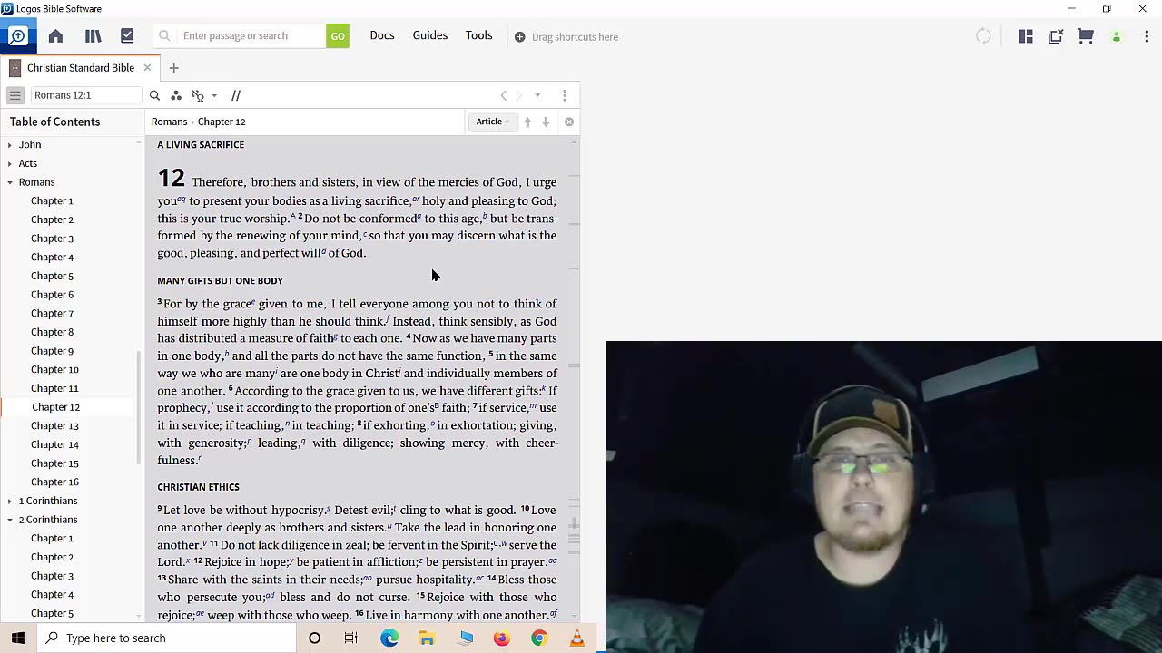Image resolution: width=1162 pixels, height=653 pixels.
Task: Select Romans Chapter 8 in contents
Action: pos(52,333)
